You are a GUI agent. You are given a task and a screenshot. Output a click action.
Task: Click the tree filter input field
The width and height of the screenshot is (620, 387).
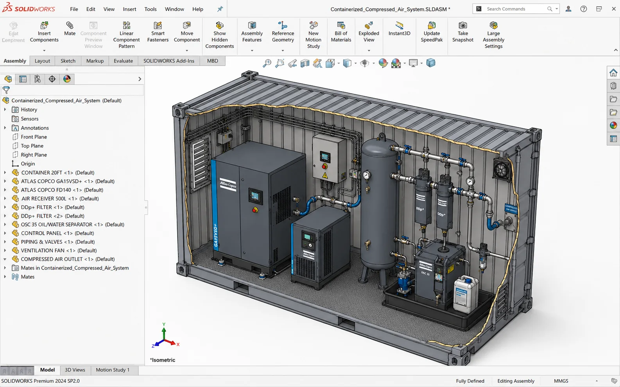[x=77, y=90]
